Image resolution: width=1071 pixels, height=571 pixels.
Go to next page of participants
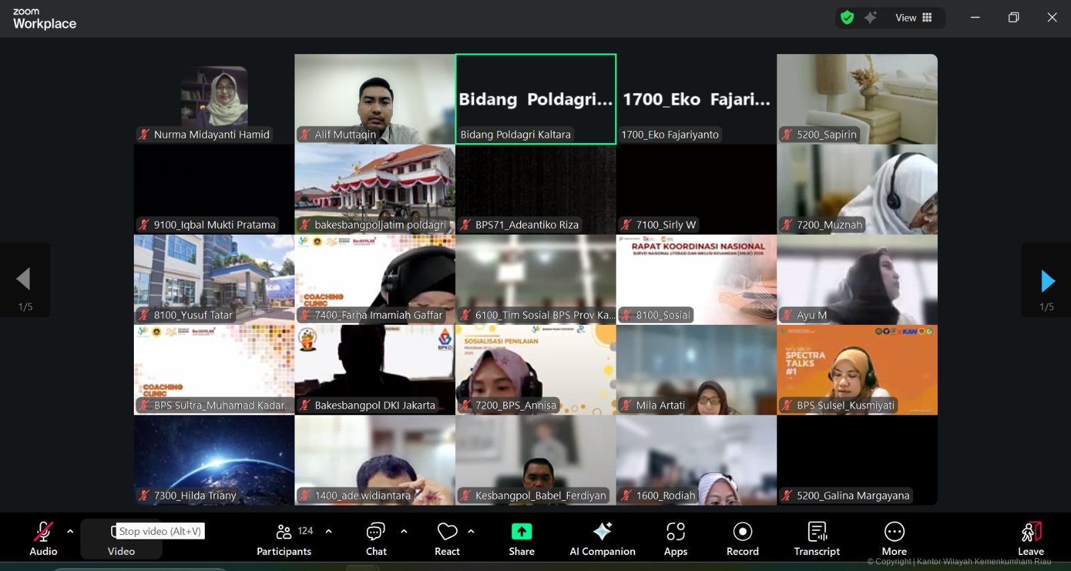1047,281
